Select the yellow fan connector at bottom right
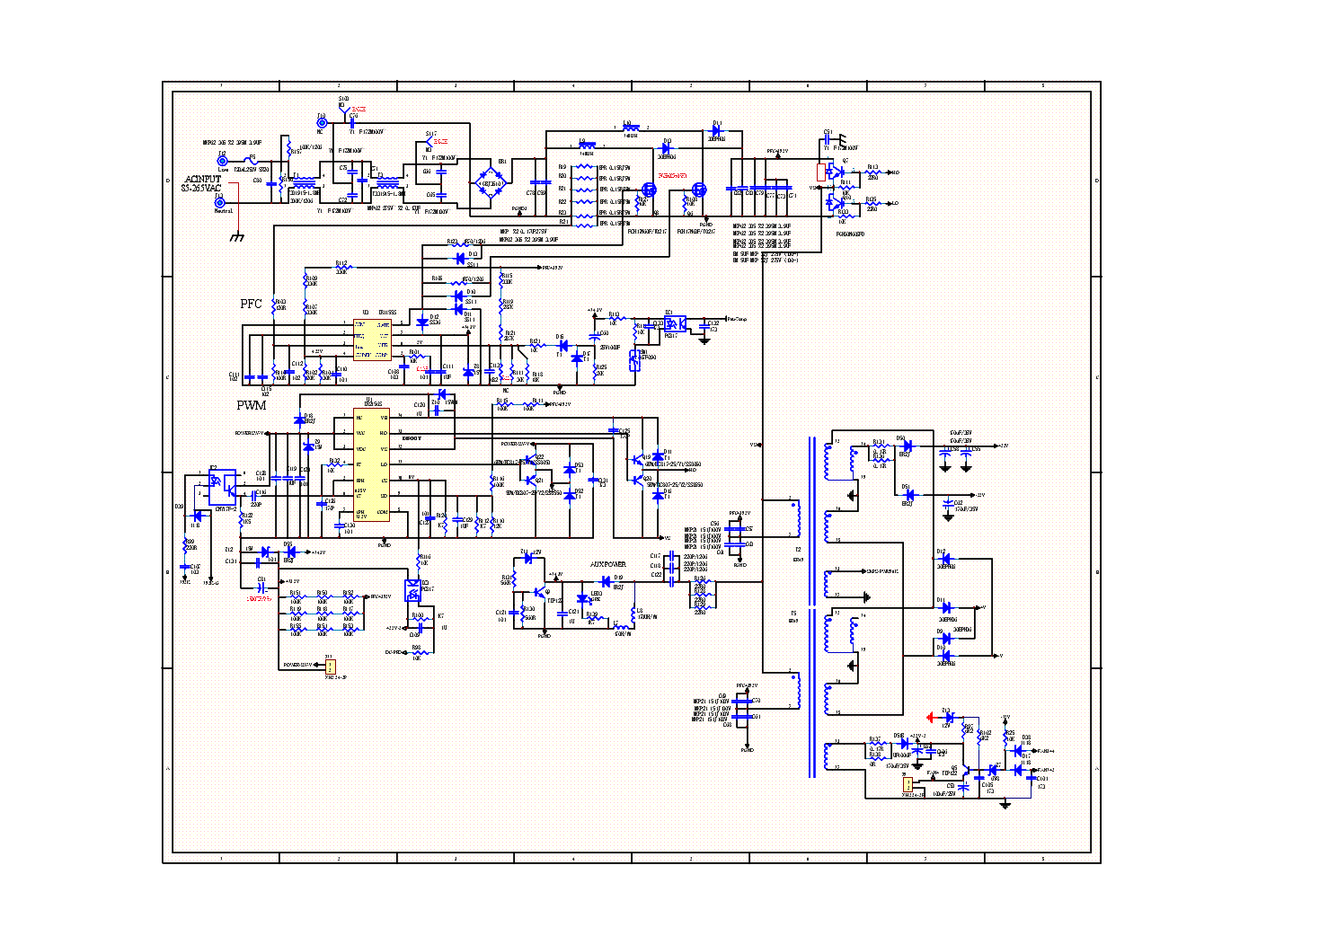 point(908,784)
